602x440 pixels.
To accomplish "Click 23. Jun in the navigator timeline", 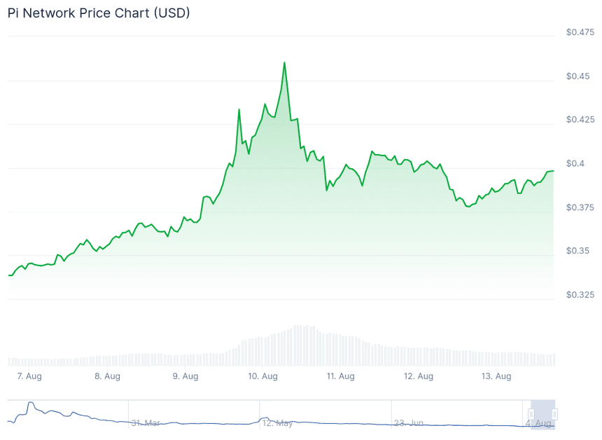I will point(409,423).
